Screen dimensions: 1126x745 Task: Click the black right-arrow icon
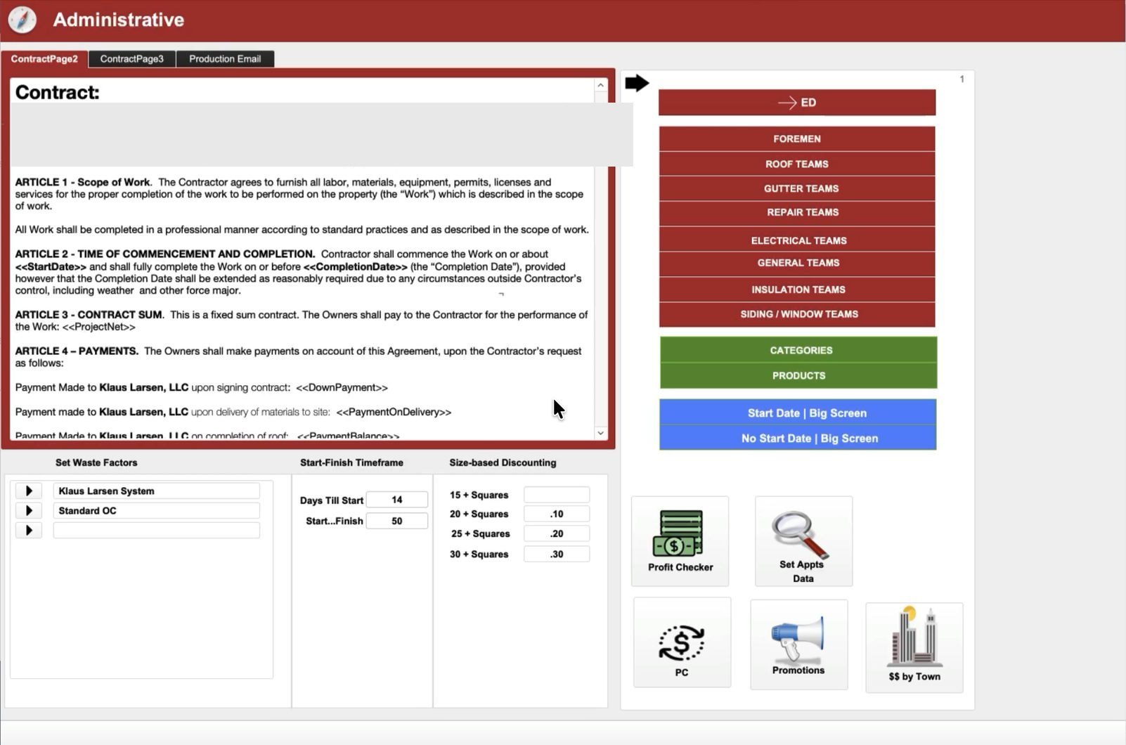(x=637, y=83)
